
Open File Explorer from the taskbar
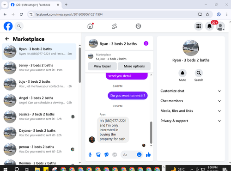[x=37, y=169]
